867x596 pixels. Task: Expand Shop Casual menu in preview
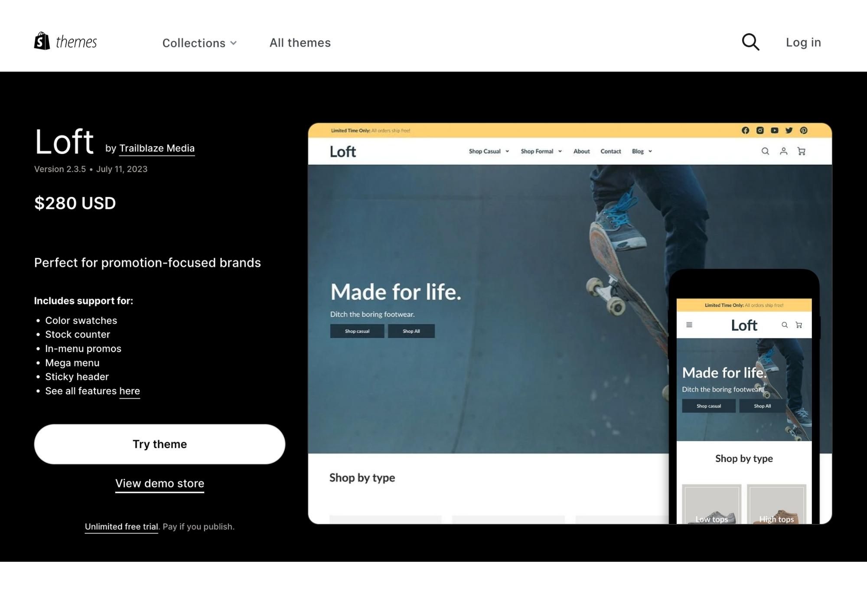point(489,151)
